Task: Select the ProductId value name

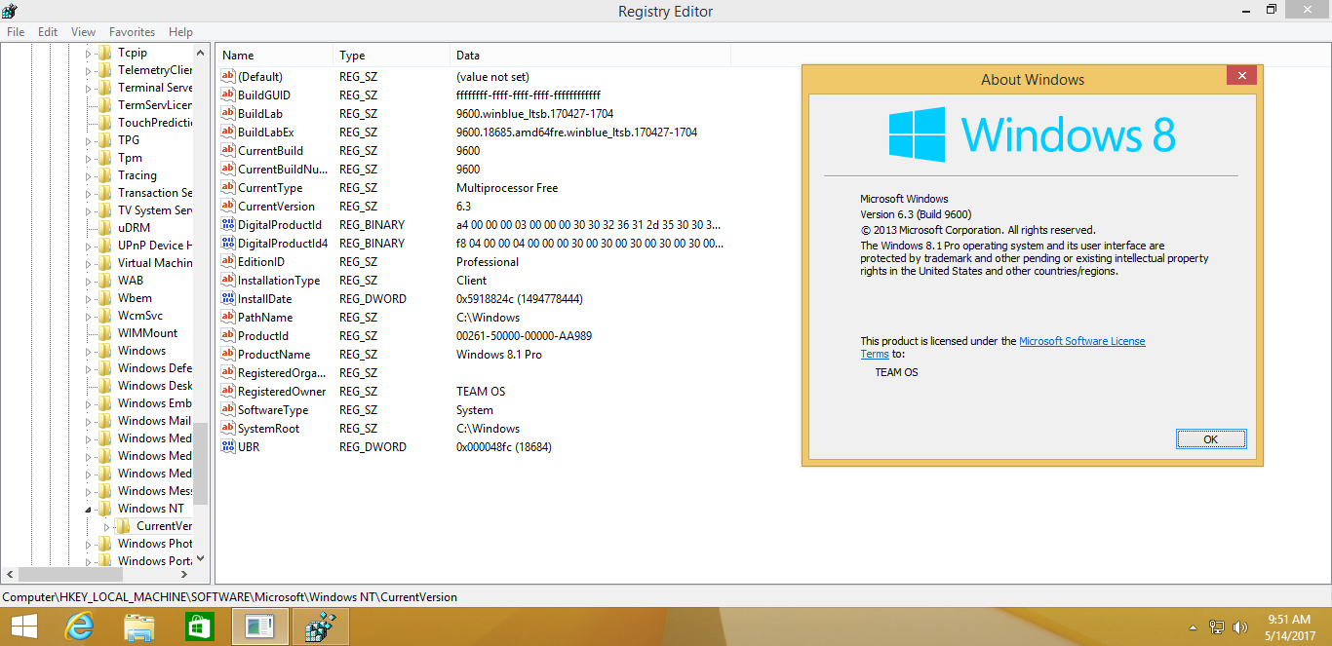Action: [262, 336]
